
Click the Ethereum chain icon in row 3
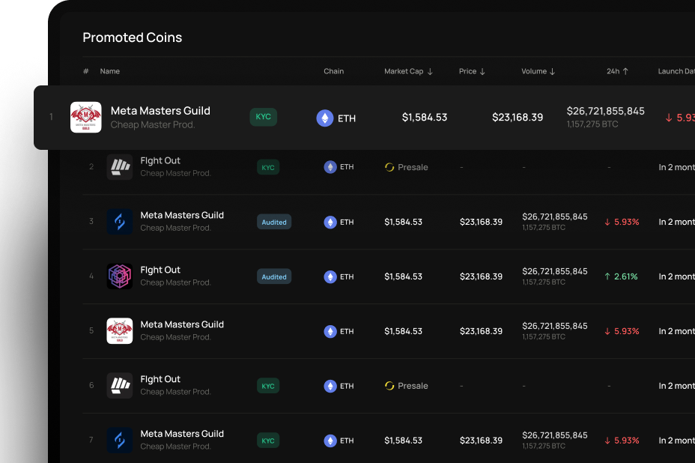[x=330, y=222]
